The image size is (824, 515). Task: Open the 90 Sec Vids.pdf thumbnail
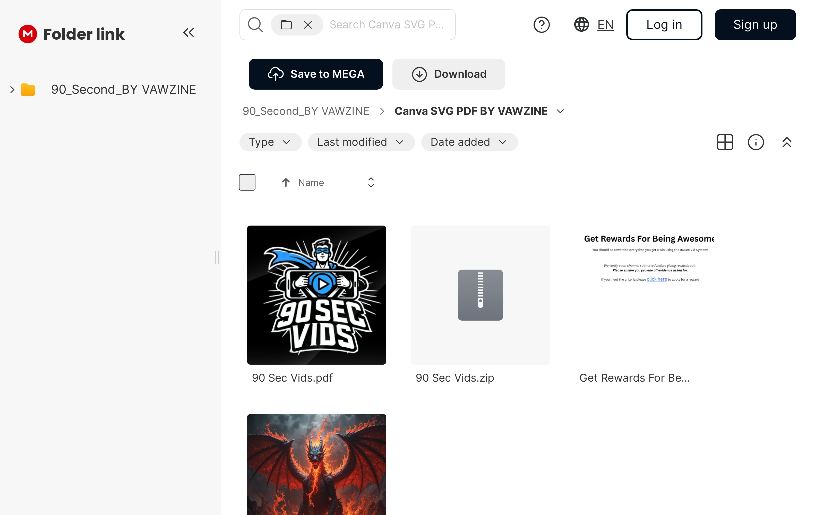pyautogui.click(x=317, y=295)
